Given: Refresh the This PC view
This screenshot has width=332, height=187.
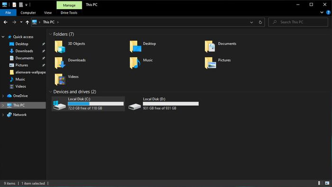Looking at the screenshot, I should (260, 22).
